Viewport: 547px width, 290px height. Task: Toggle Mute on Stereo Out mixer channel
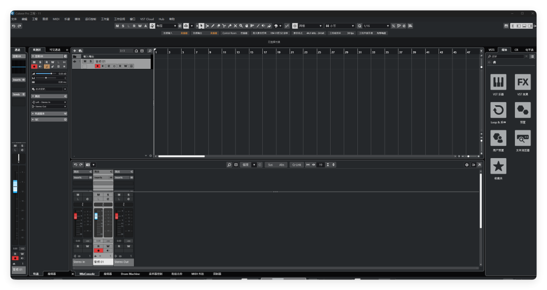pos(119,195)
